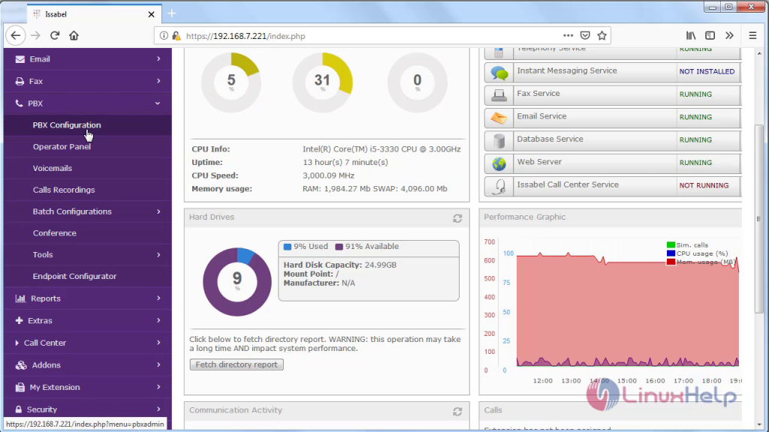Click the Web Server globe icon
The image size is (769, 432).
click(499, 163)
